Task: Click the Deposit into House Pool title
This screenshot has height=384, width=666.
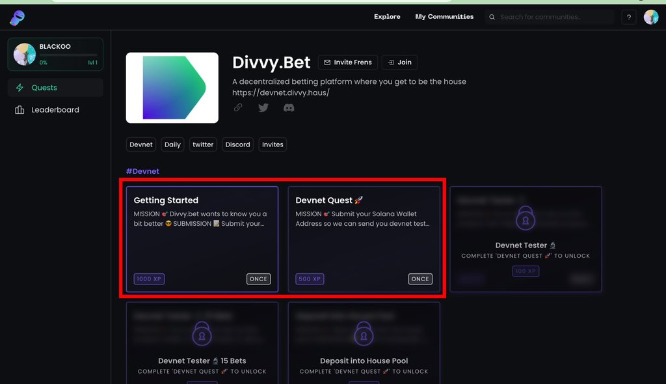Action: [364, 361]
